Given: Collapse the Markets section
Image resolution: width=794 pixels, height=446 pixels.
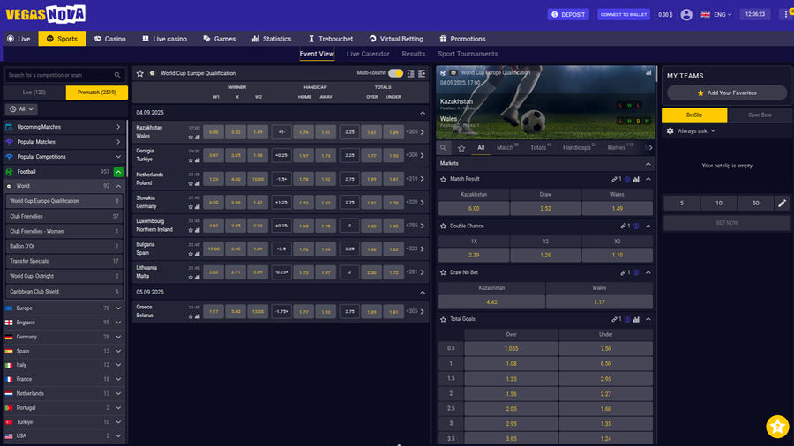Looking at the screenshot, I should tap(648, 164).
